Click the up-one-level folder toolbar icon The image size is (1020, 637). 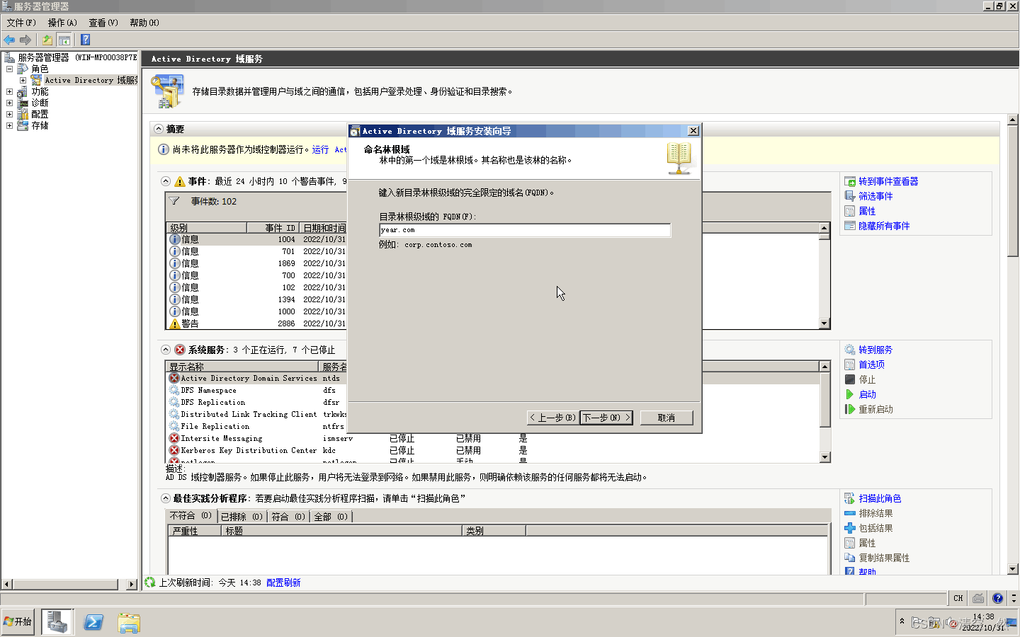47,40
